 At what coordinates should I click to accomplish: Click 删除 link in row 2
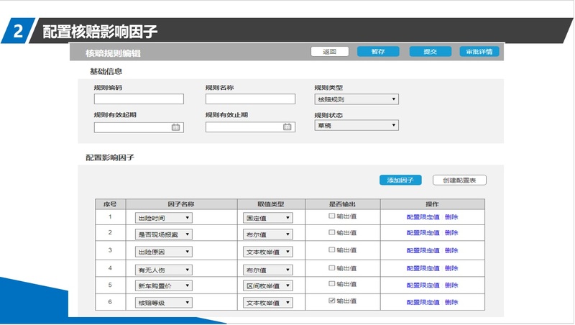point(451,232)
